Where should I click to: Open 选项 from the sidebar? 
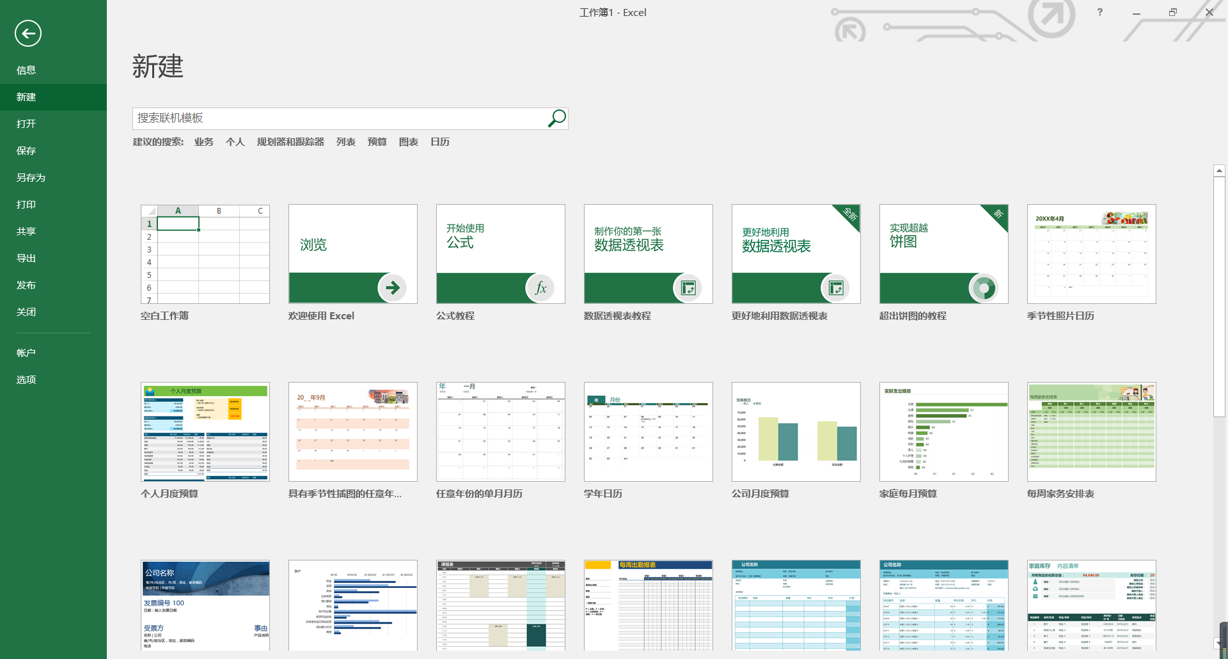53,380
